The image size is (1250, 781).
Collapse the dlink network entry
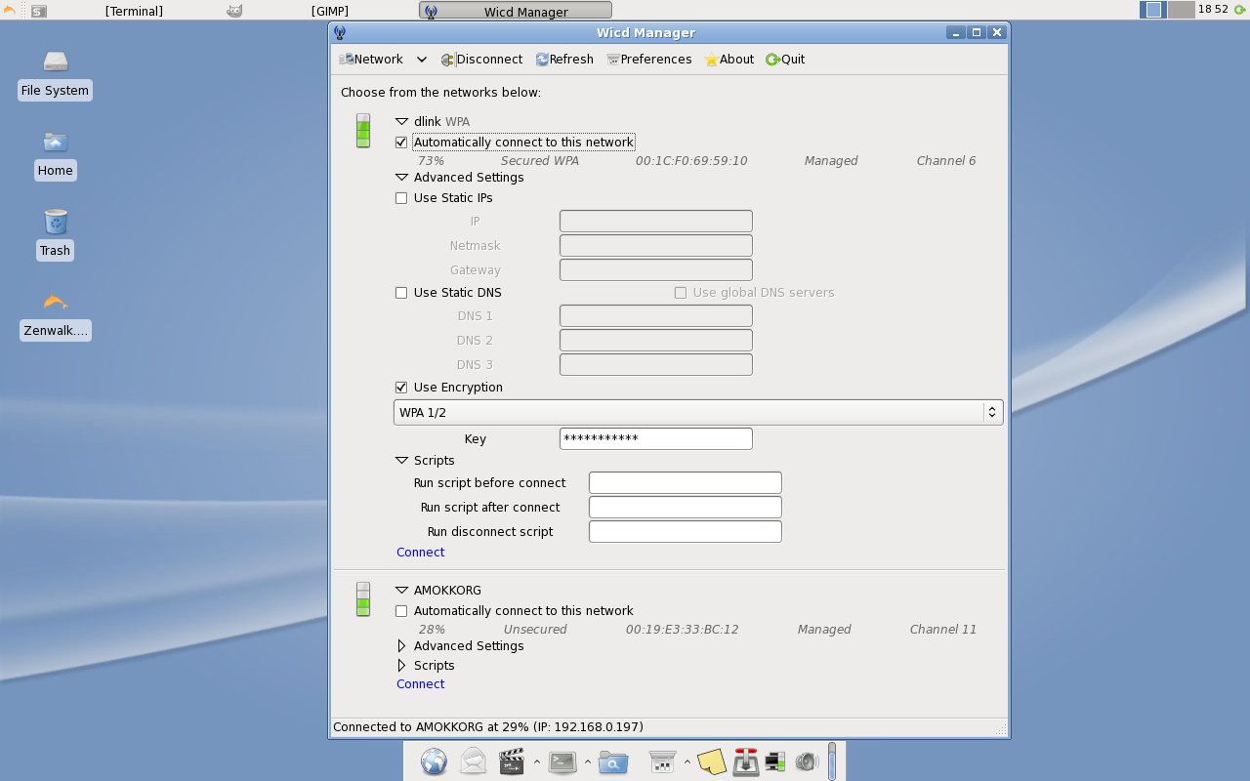401,122
